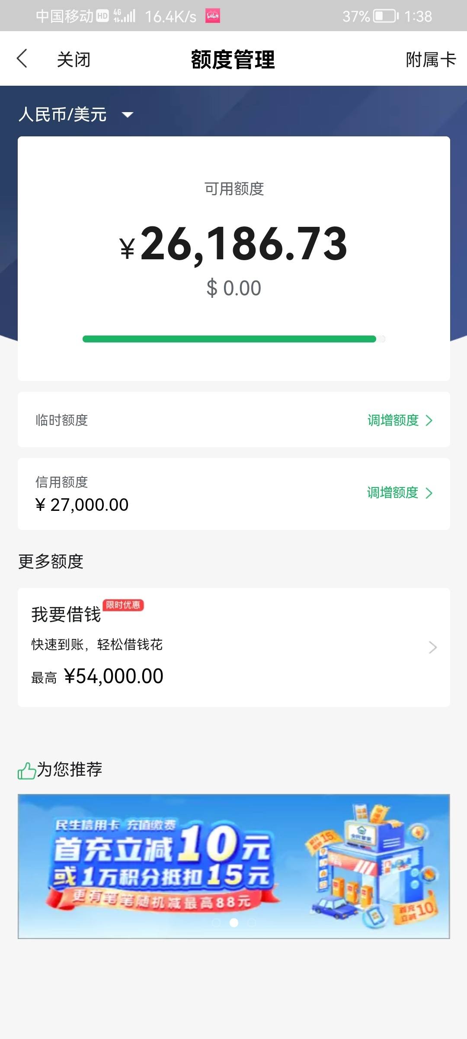The height and width of the screenshot is (1039, 467).
Task: Select the third banner page dot
Action: click(251, 923)
